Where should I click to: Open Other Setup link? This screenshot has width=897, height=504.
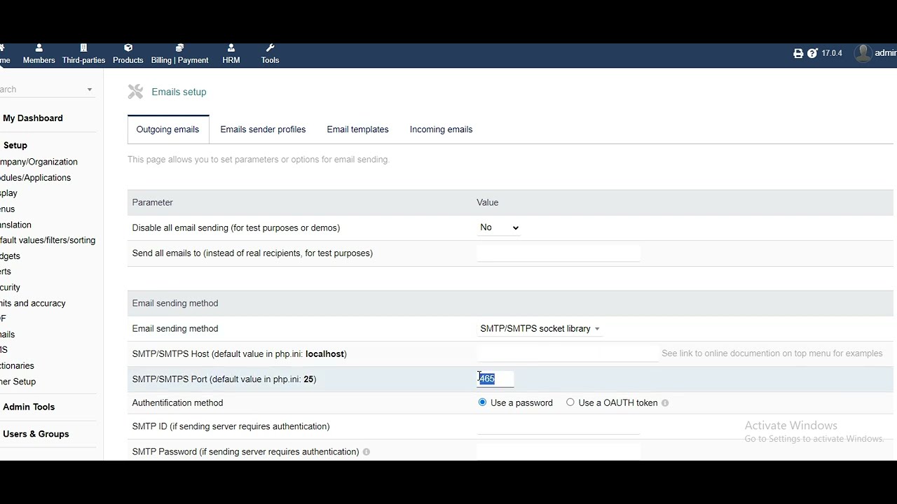(x=18, y=381)
